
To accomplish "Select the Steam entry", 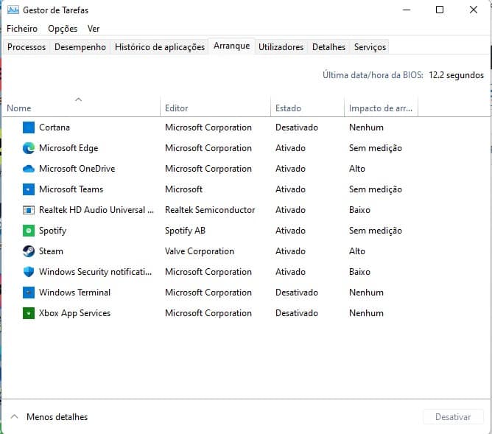I will pyautogui.click(x=51, y=251).
